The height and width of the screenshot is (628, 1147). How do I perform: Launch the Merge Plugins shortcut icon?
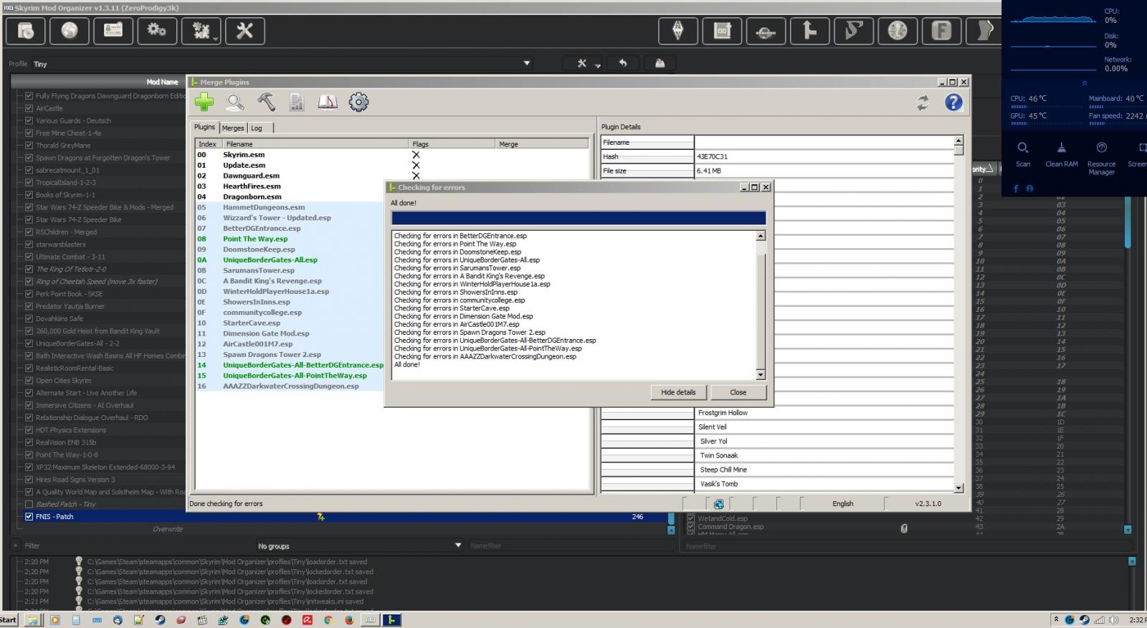click(x=809, y=31)
